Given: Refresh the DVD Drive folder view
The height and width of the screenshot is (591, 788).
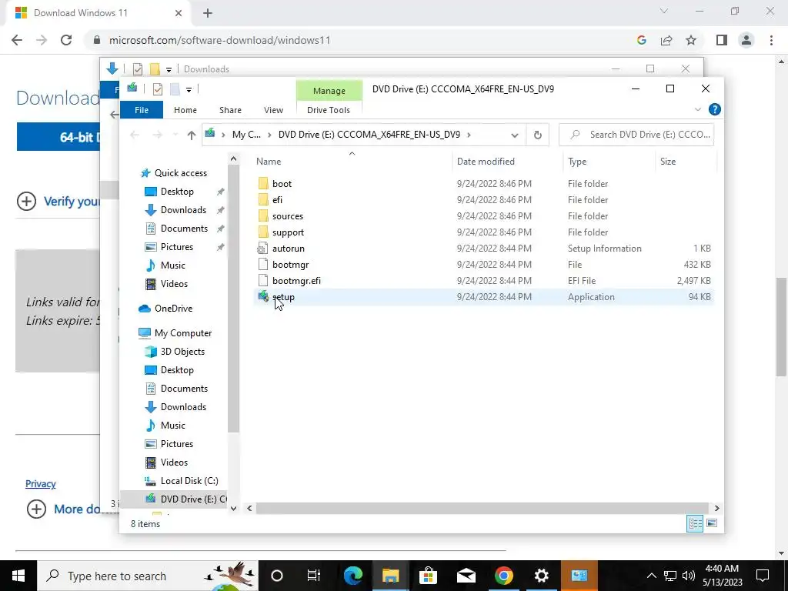Looking at the screenshot, I should pos(537,135).
